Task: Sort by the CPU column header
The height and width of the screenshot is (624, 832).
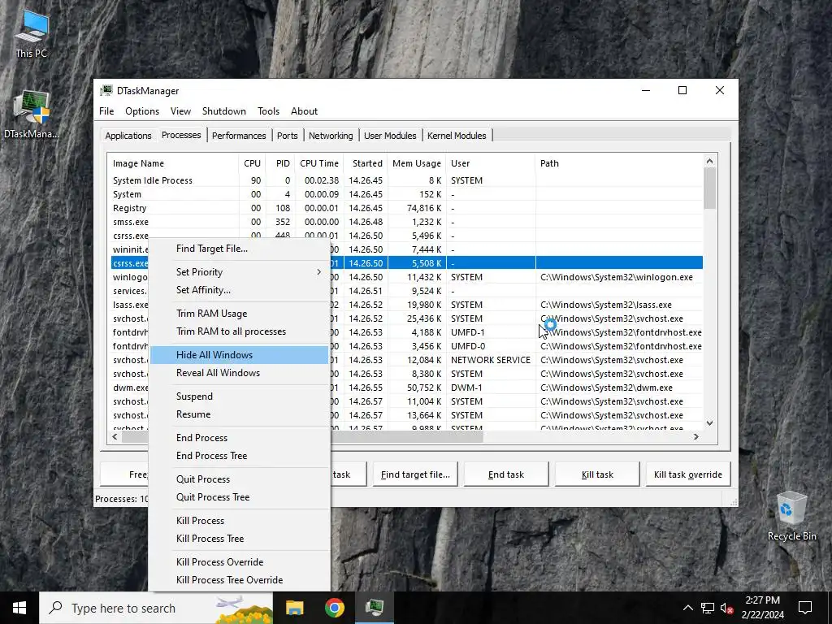Action: tap(252, 163)
